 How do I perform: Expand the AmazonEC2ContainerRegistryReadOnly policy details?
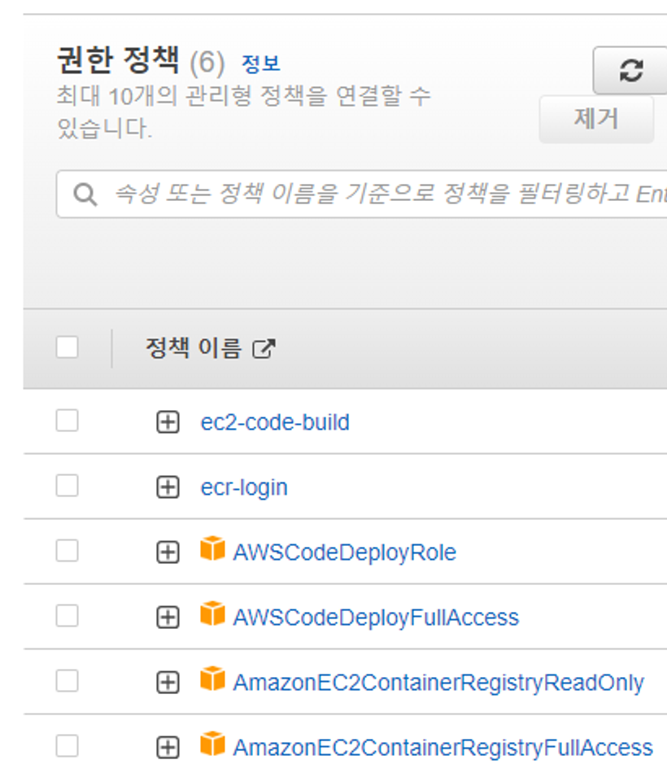168,682
